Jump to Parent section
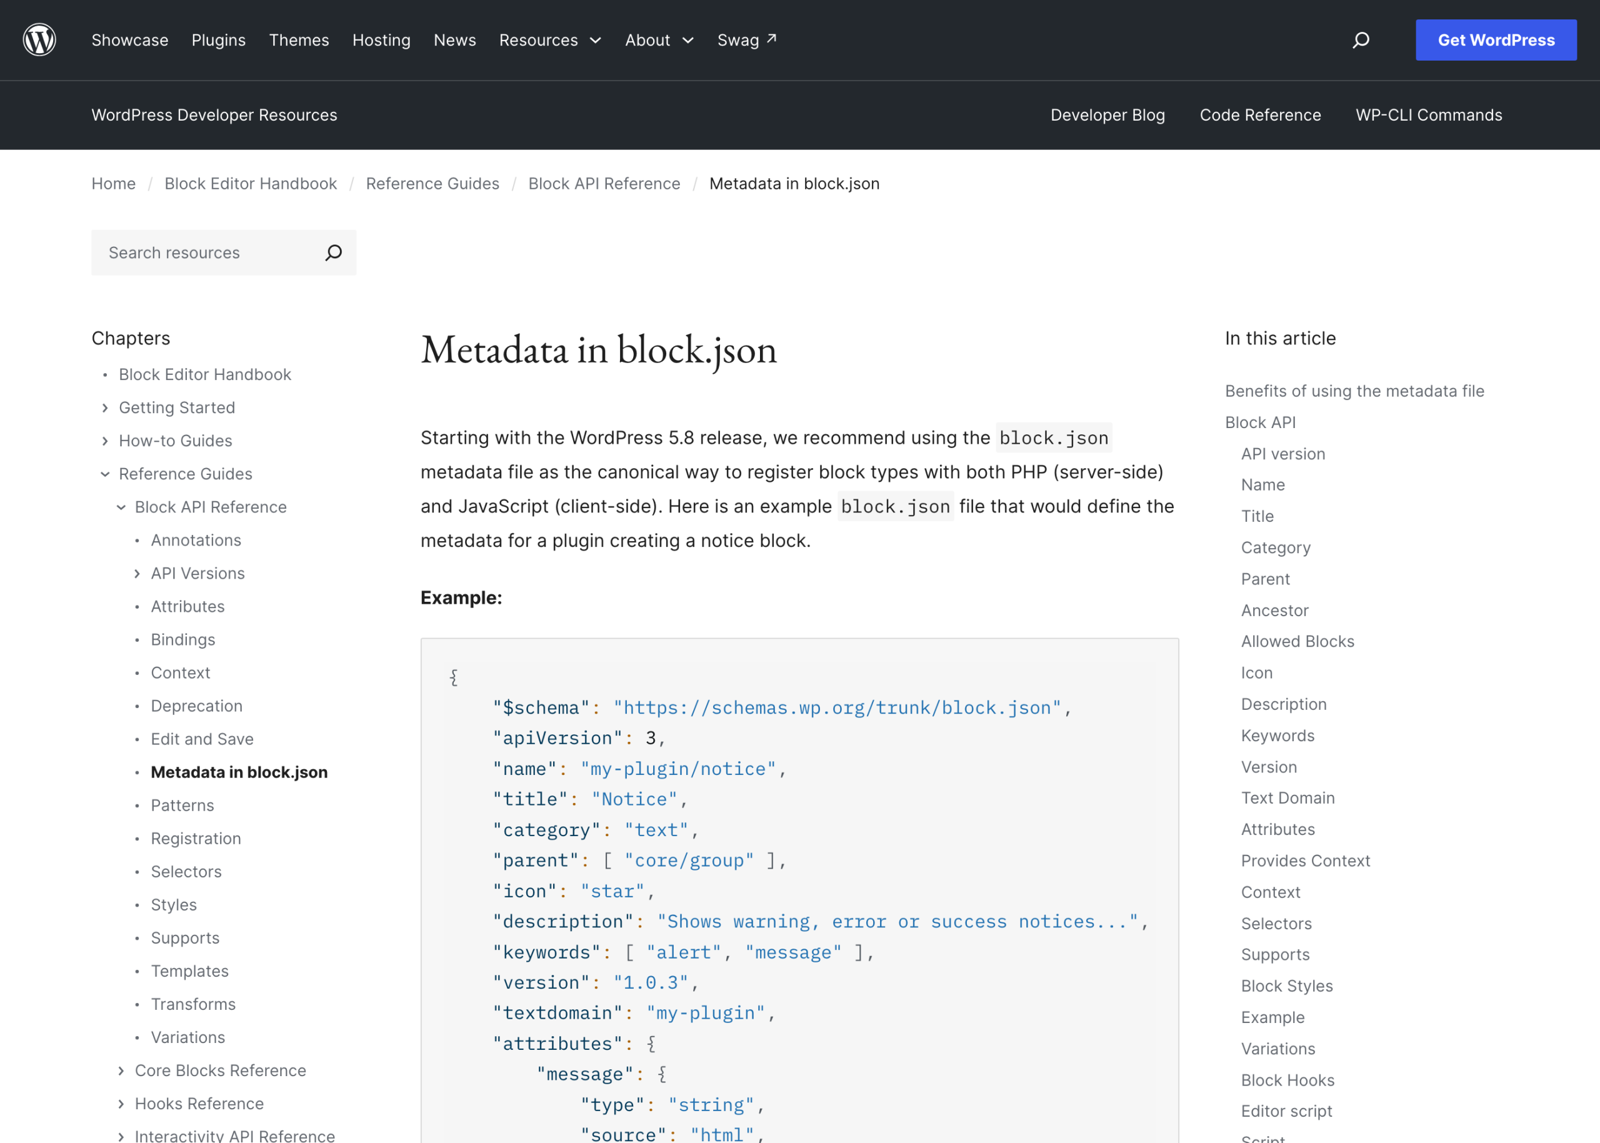The width and height of the screenshot is (1600, 1143). click(1266, 579)
